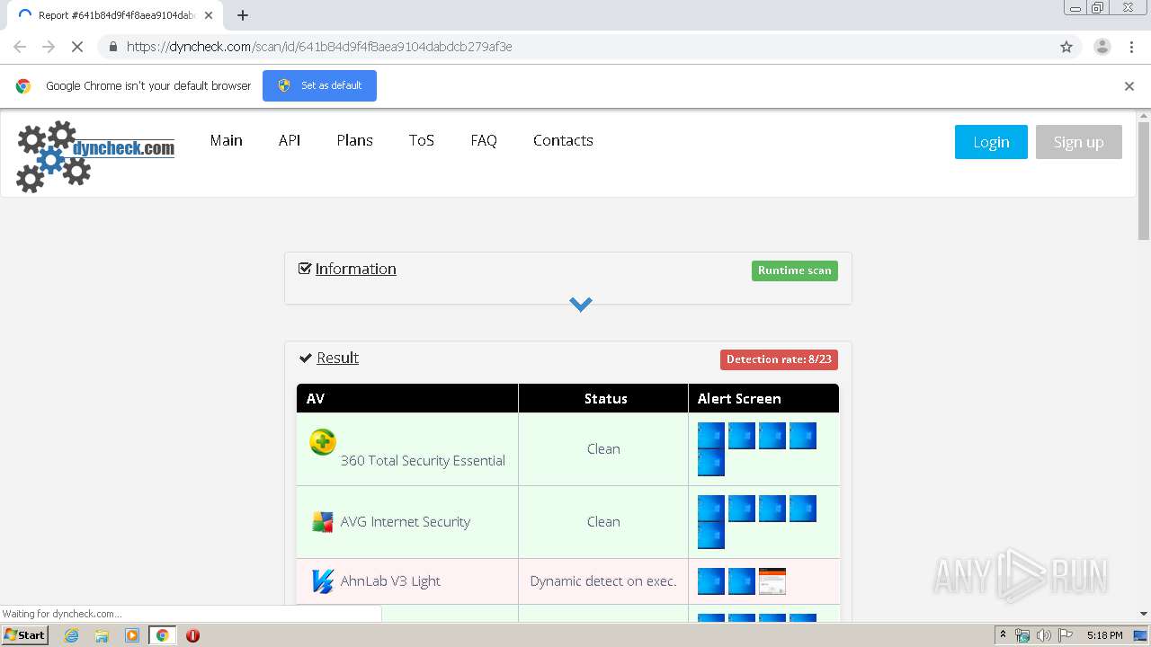
Task: Click the Action Center flag icon
Action: coord(1066,635)
